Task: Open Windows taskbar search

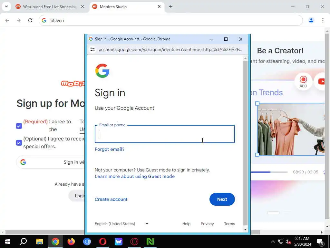Action: click(x=23, y=242)
